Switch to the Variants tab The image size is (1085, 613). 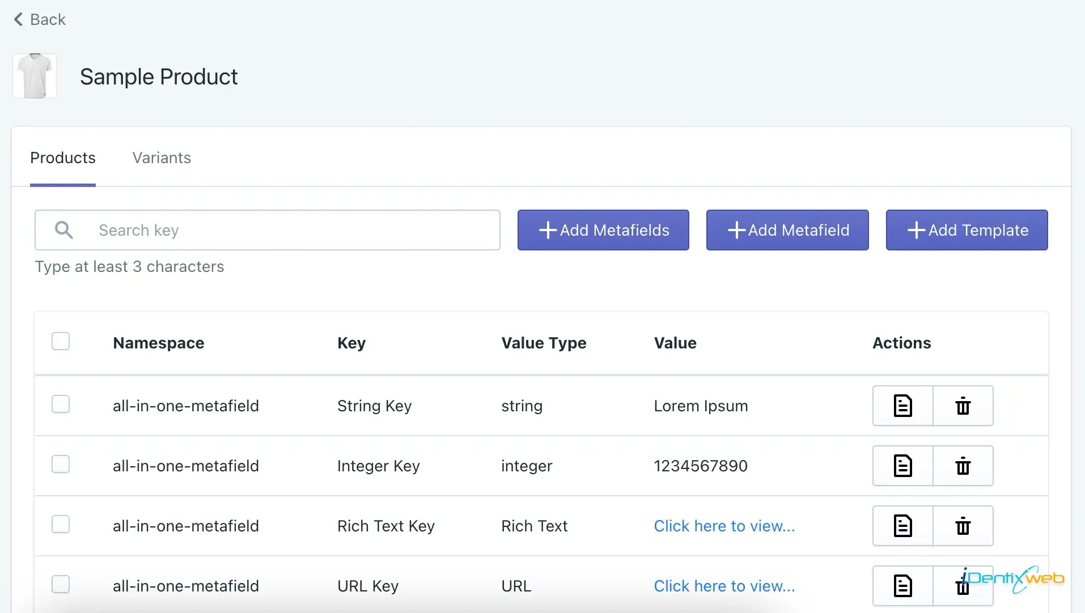coord(162,157)
